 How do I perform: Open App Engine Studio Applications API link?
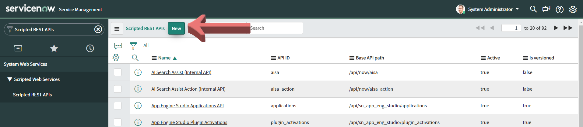click(188, 105)
